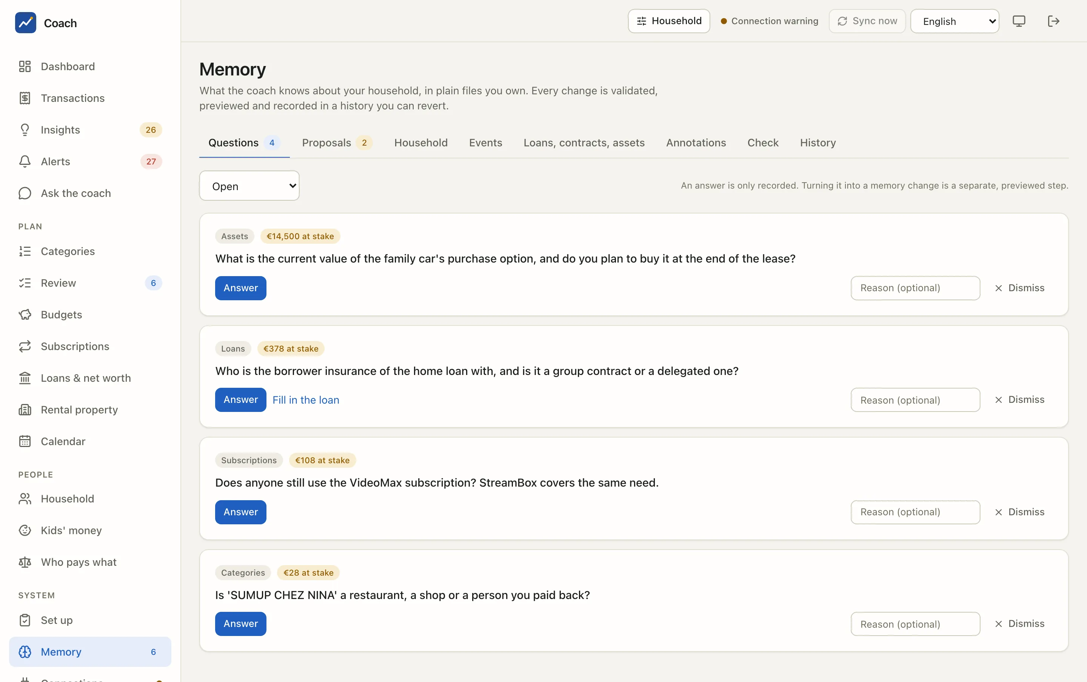The width and height of the screenshot is (1087, 682).
Task: Open Categories in the Plan section
Action: [90, 251]
